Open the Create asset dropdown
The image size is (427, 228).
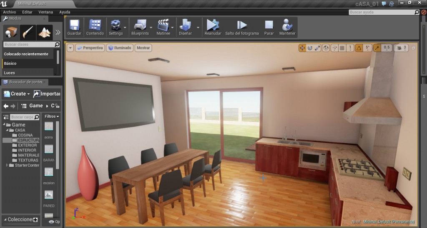pyautogui.click(x=17, y=94)
